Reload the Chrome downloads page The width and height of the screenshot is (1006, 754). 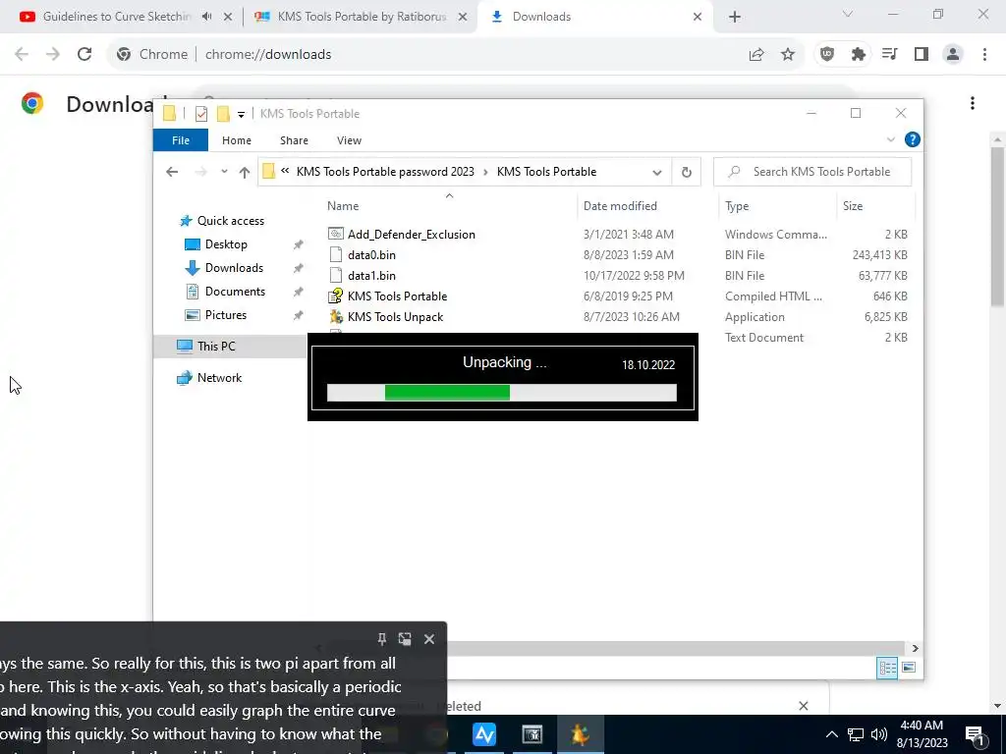pos(84,55)
